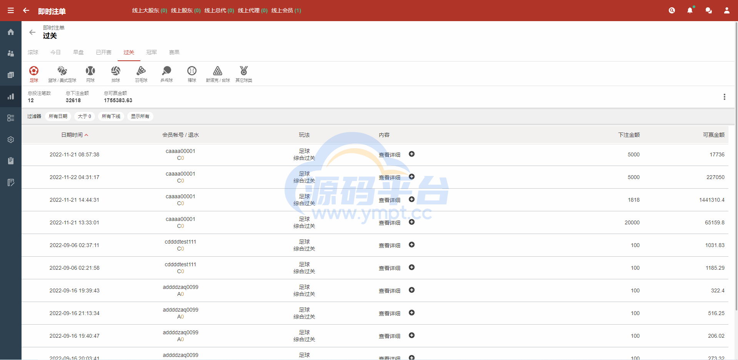Image resolution: width=738 pixels, height=360 pixels.
Task: Expand details for the 08:57:38 bet row
Action: 411,154
